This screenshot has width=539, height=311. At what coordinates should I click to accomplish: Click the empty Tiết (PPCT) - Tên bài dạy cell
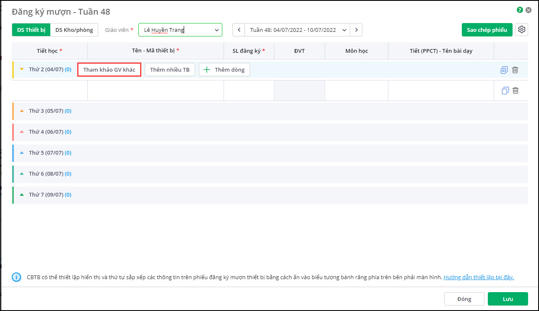tap(441, 91)
